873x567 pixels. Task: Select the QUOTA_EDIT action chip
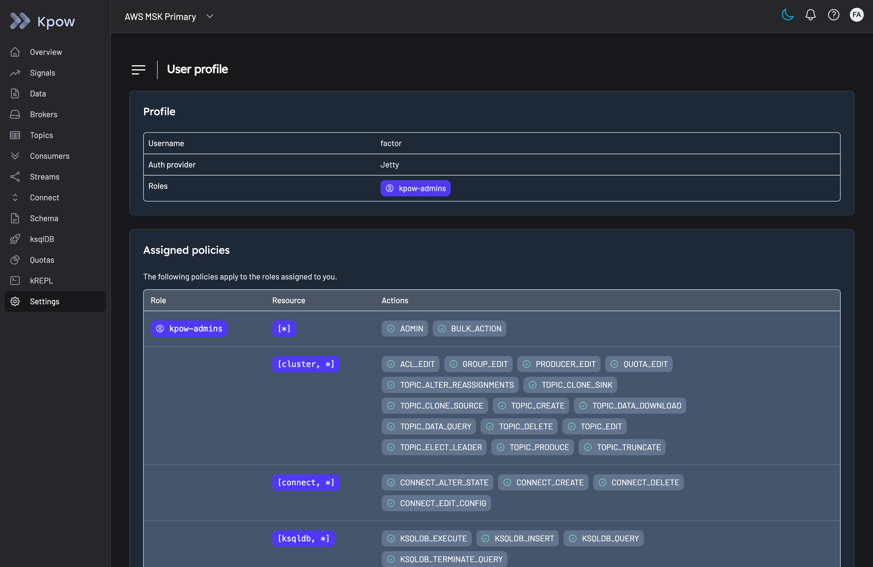(639, 364)
